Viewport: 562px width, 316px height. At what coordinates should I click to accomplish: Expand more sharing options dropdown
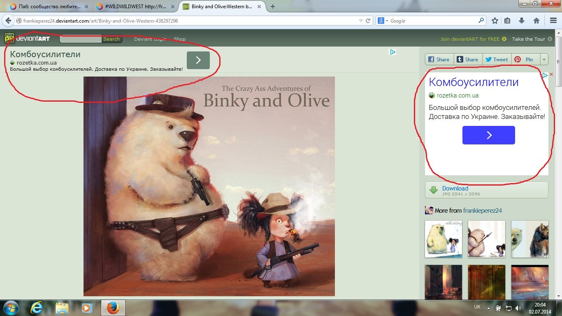(x=544, y=59)
